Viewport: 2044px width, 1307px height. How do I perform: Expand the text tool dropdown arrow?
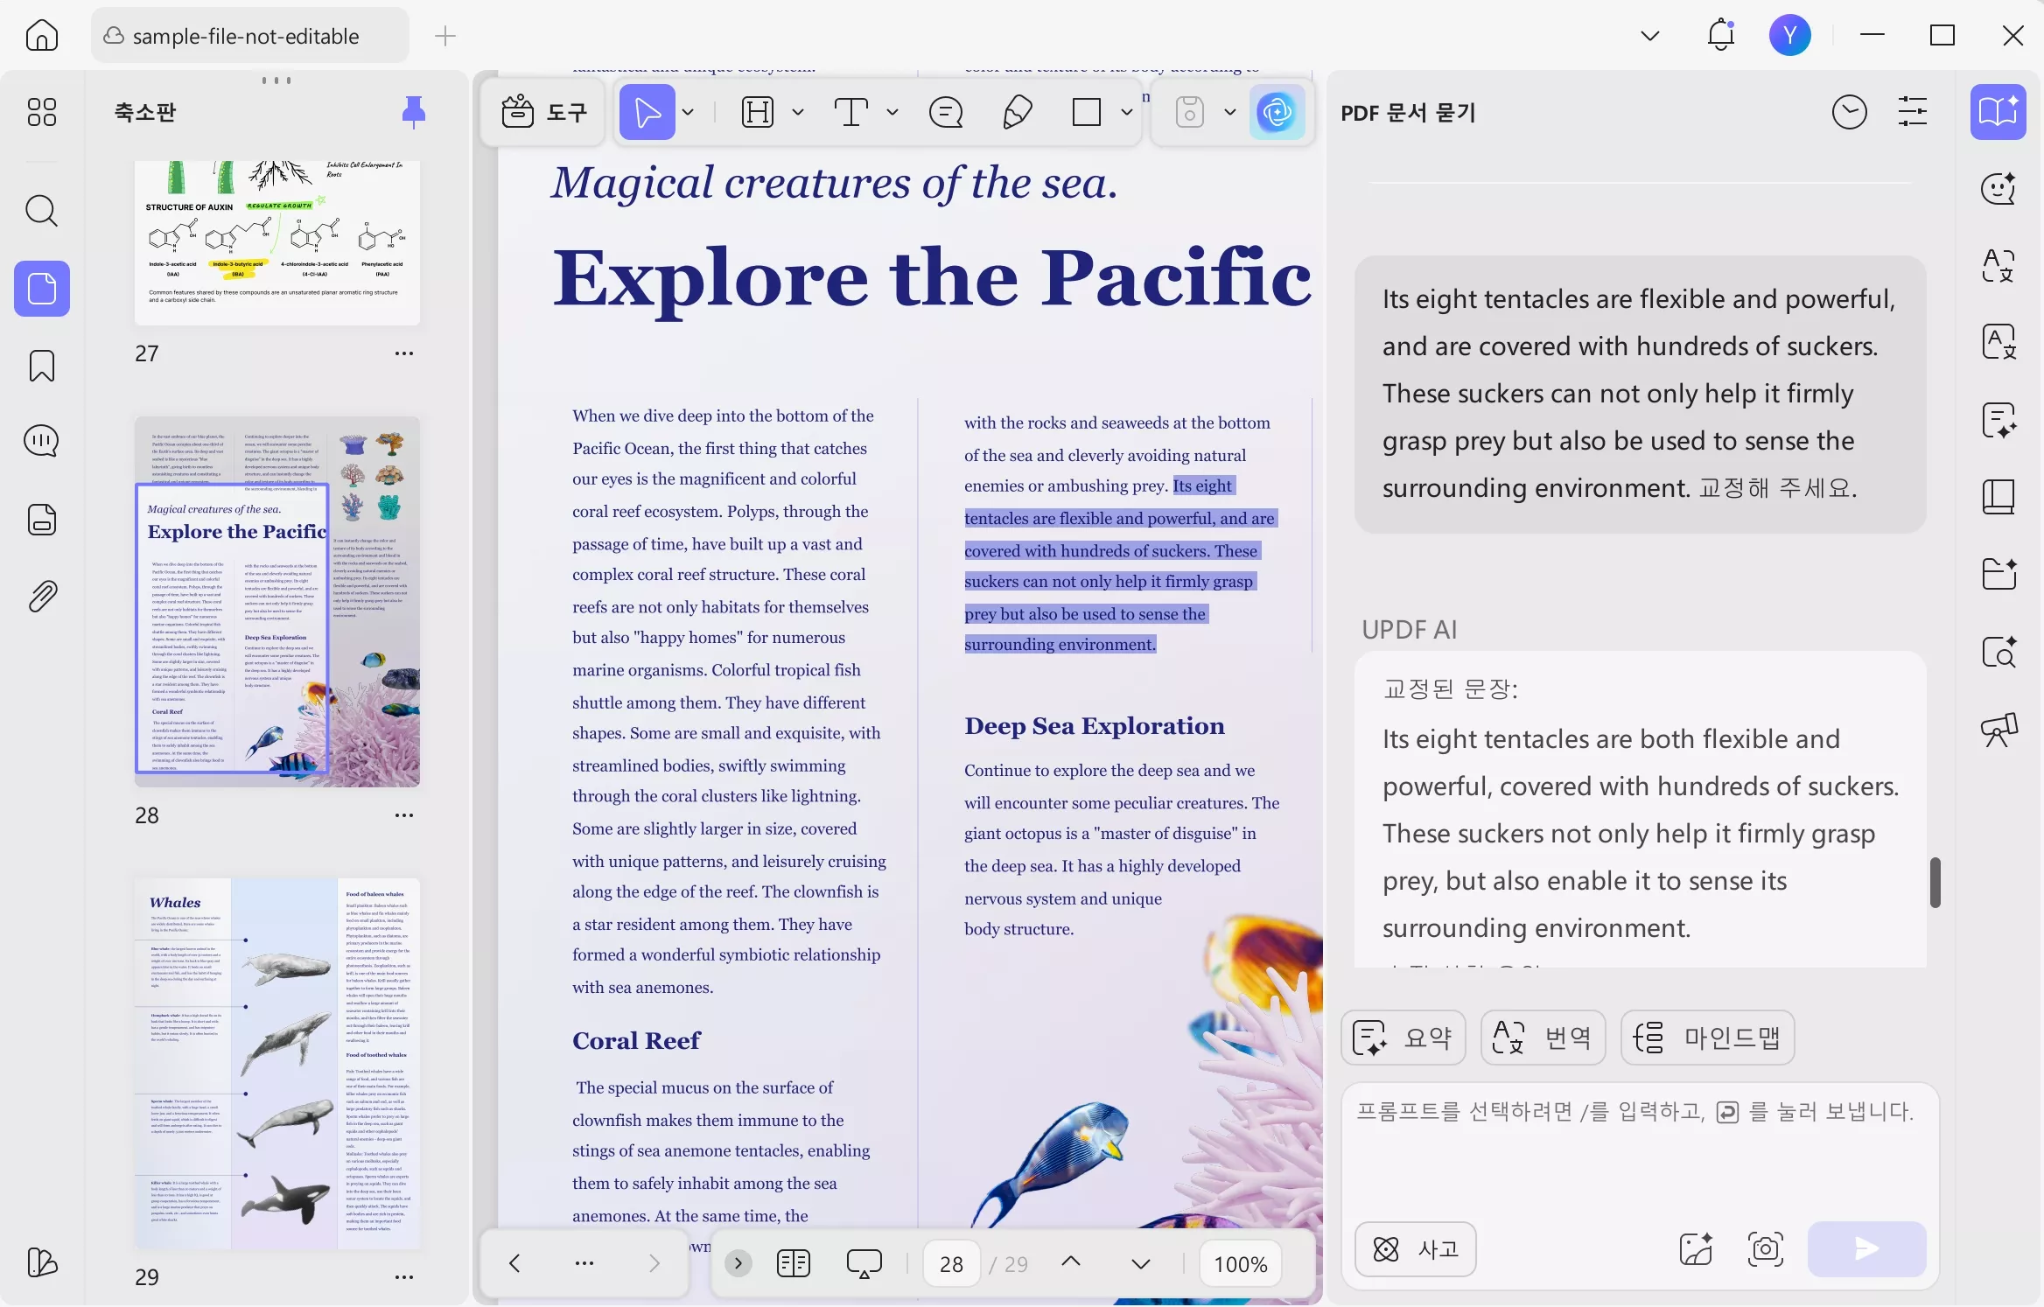click(892, 112)
